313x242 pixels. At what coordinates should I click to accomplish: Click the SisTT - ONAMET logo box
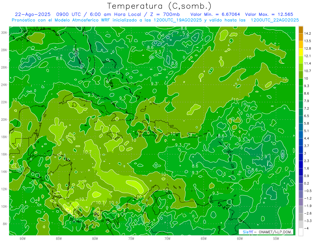coord(266,232)
